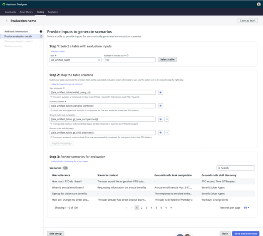Screen dimensions: 263x236
Task: Open the Asset library tab
Action: coord(26,12)
